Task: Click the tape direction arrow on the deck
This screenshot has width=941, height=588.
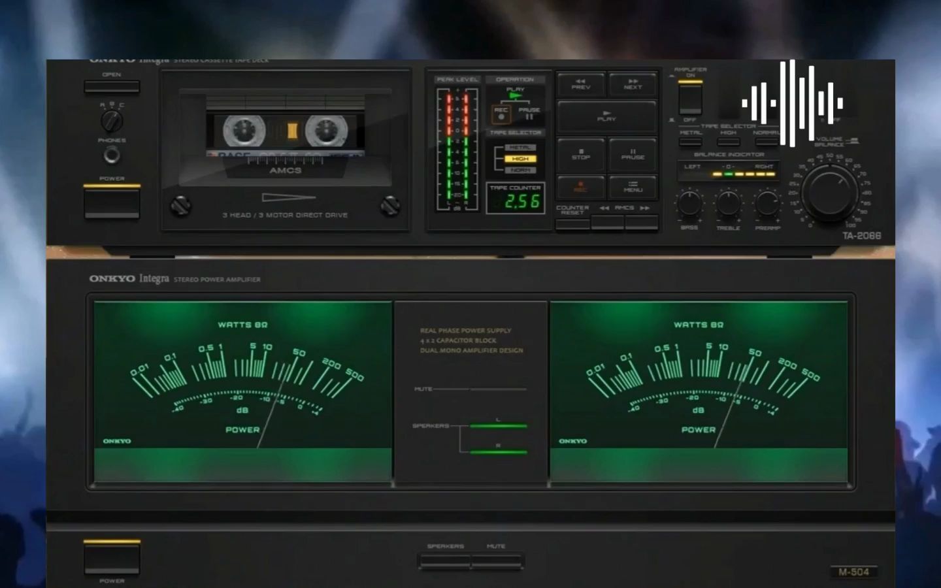Action: pos(288,197)
